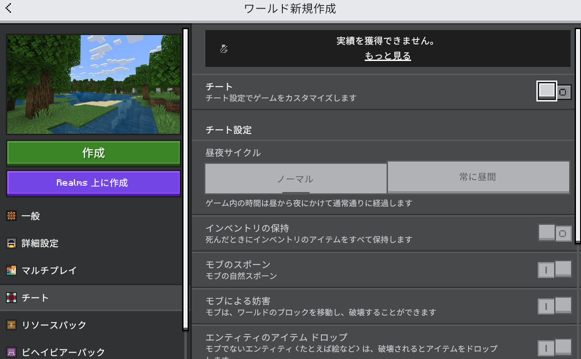Click the ビヘイビアーパック icon

(x=11, y=352)
